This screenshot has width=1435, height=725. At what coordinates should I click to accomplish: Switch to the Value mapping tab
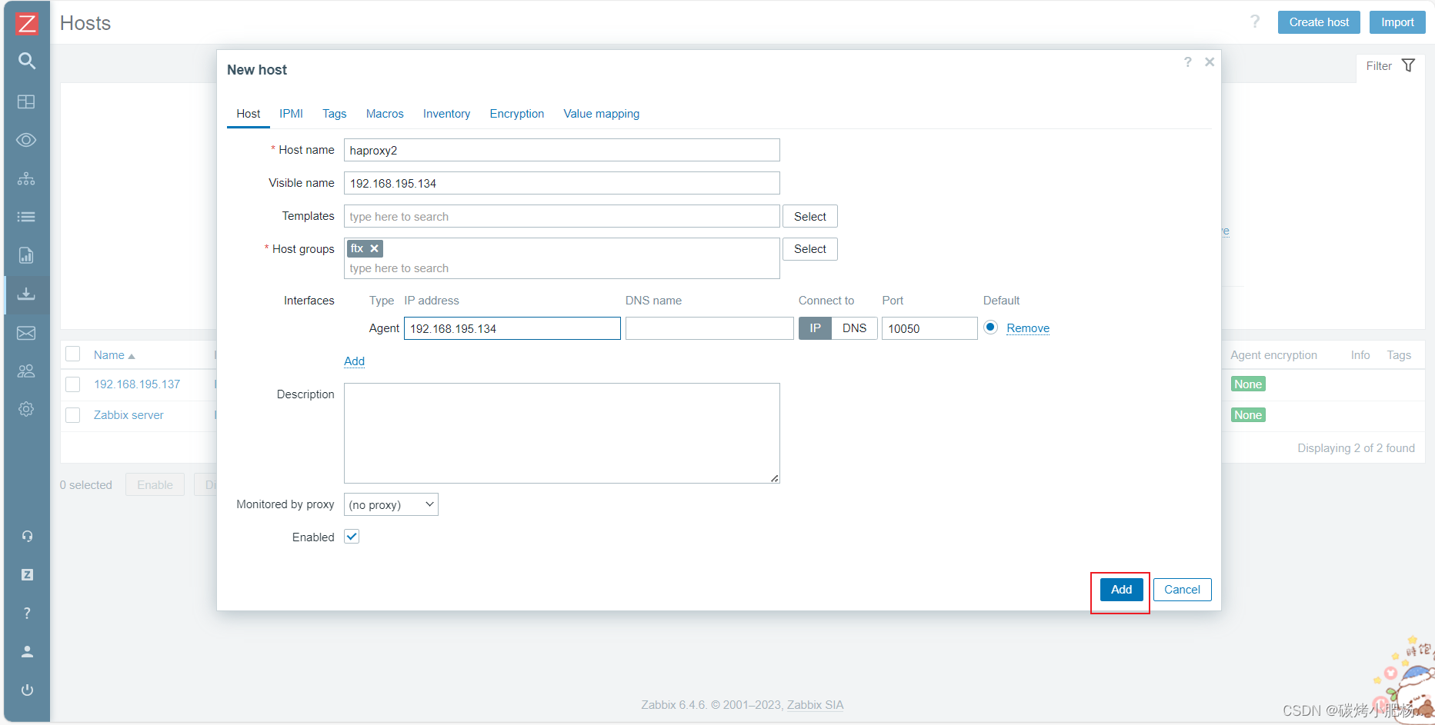[602, 114]
